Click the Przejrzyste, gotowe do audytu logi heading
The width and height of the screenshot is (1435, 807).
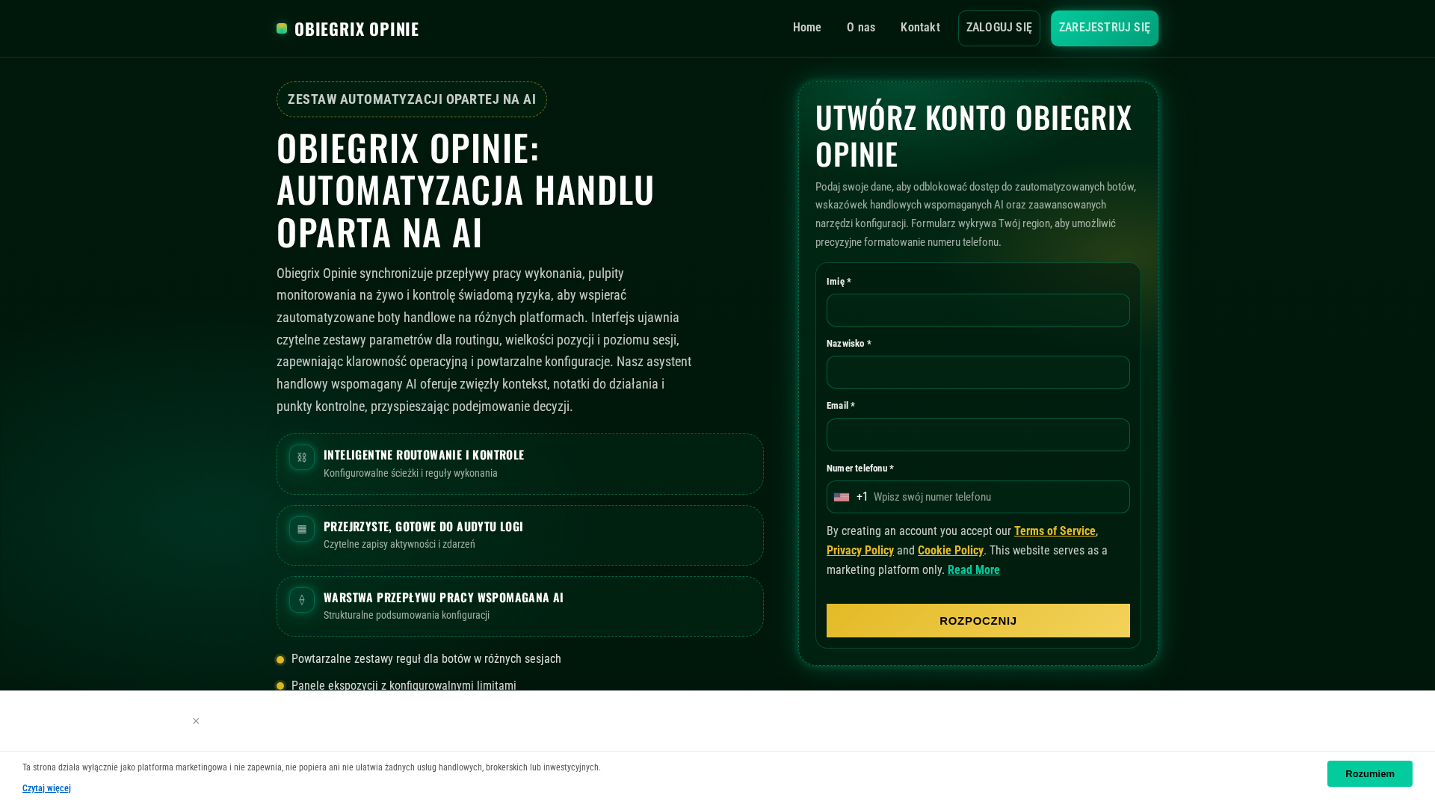[x=423, y=526]
